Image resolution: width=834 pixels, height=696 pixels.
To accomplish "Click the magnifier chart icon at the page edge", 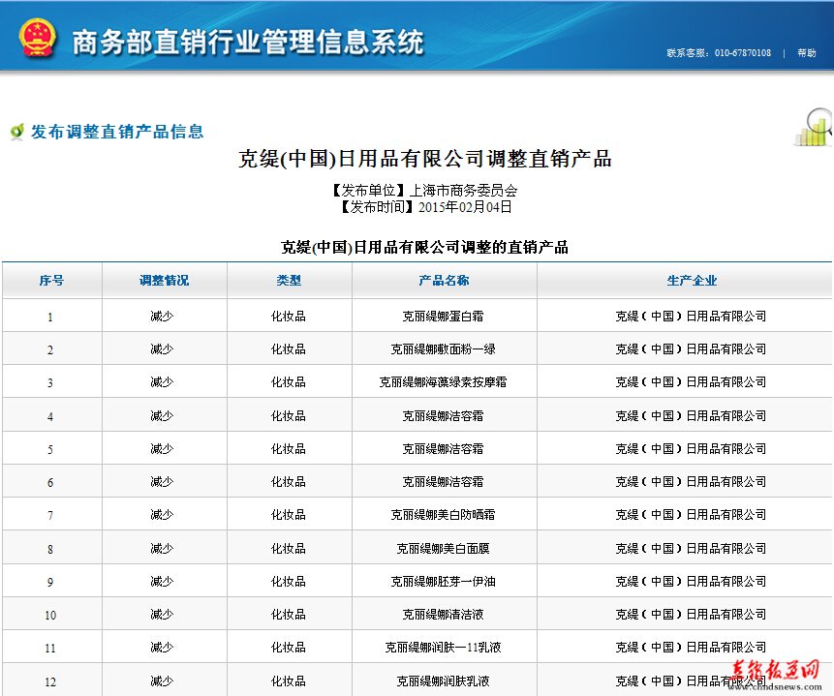I will [814, 127].
